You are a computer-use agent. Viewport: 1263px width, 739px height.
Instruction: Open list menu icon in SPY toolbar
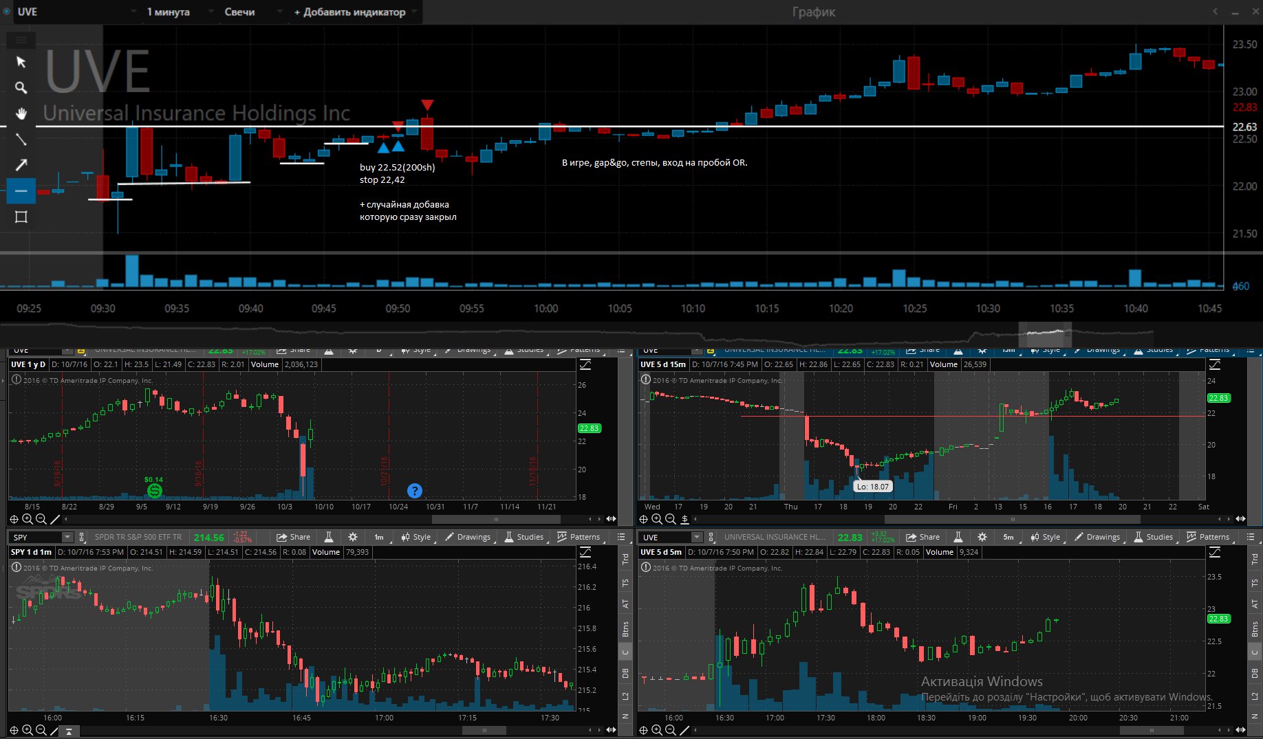point(621,537)
